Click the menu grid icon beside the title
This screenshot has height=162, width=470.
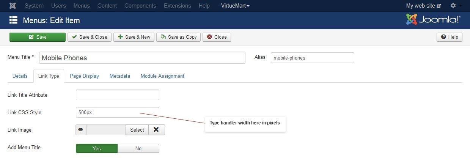click(x=13, y=20)
